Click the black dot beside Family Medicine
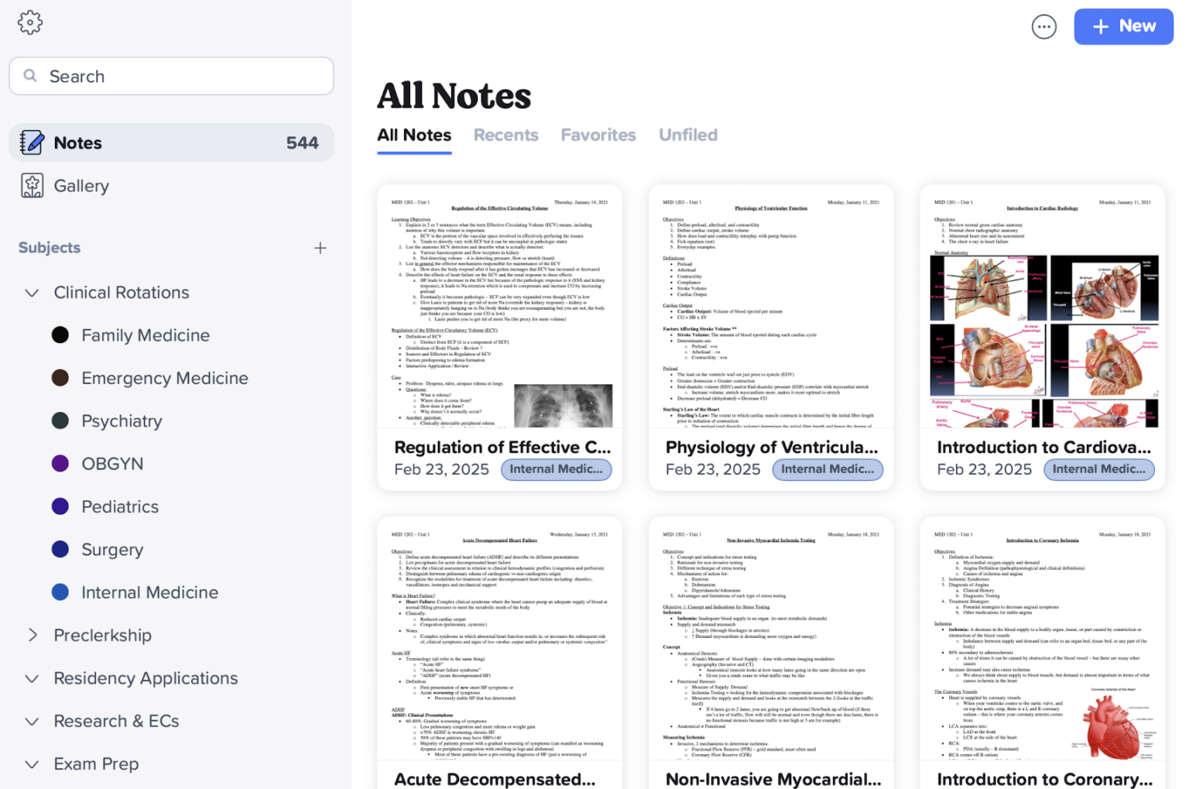1189x789 pixels. tap(60, 334)
